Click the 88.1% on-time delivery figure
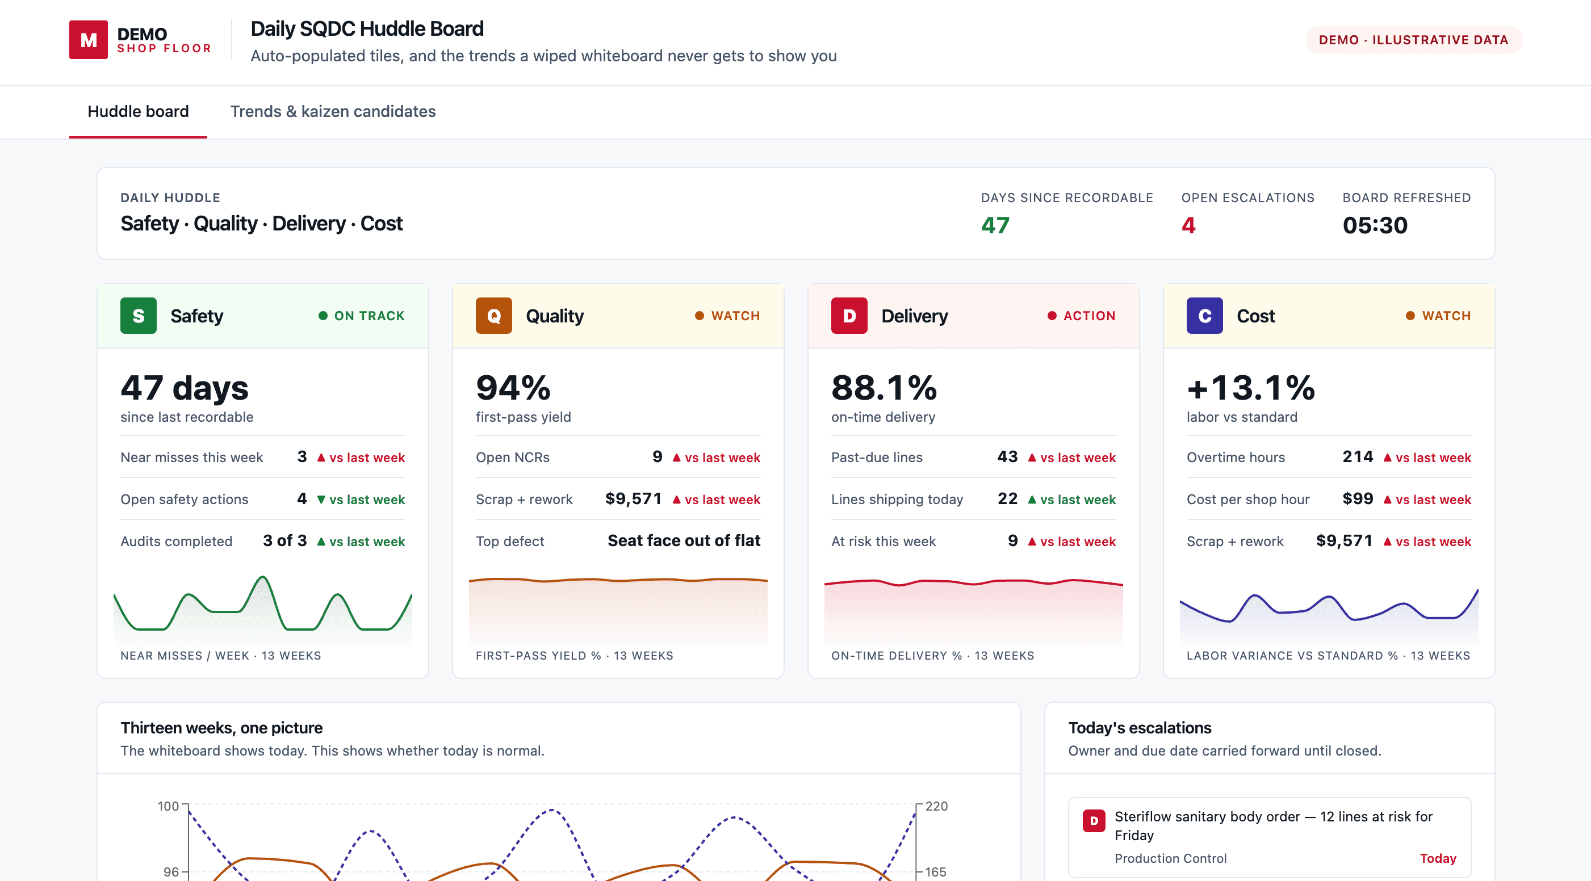The height and width of the screenshot is (881, 1591). pyautogui.click(x=884, y=388)
